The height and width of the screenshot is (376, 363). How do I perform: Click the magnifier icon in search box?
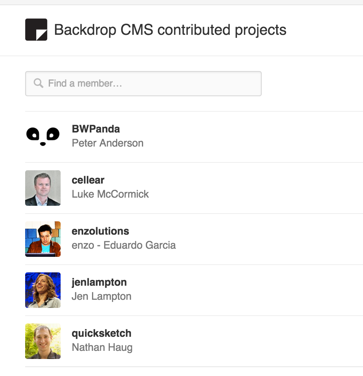tap(38, 83)
